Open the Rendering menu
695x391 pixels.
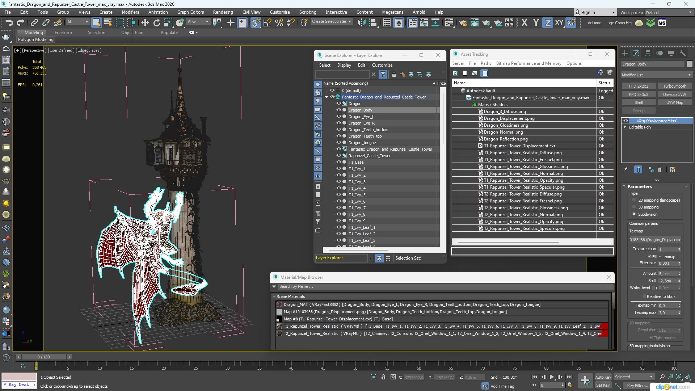coord(223,12)
